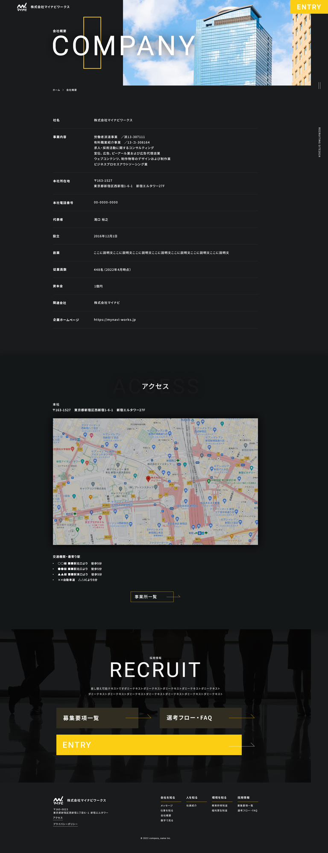Click the Mynavi logo in the footer

tap(58, 800)
